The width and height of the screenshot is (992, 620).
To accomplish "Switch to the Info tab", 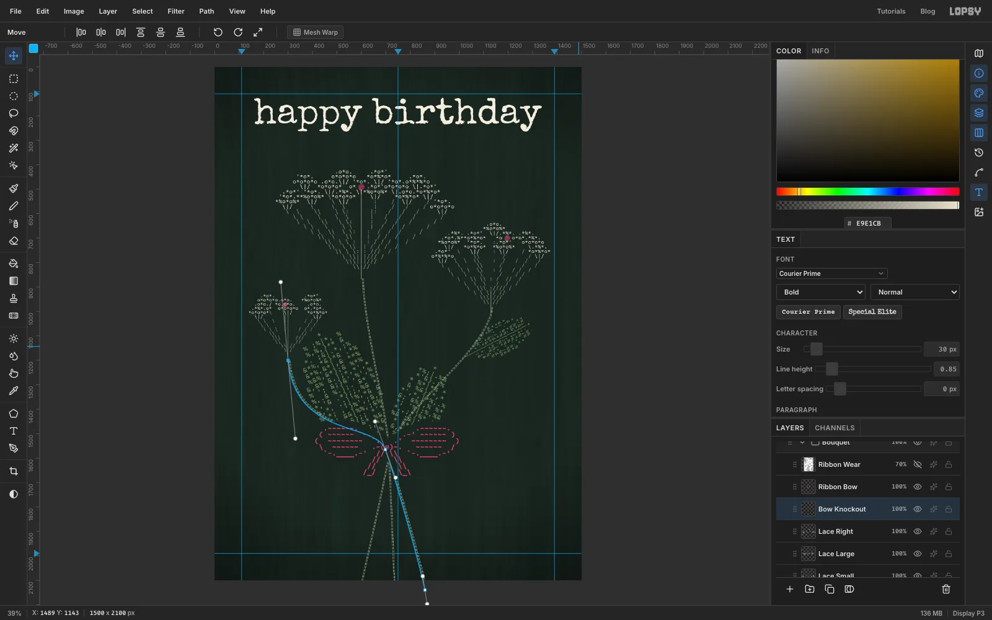I will pyautogui.click(x=820, y=51).
